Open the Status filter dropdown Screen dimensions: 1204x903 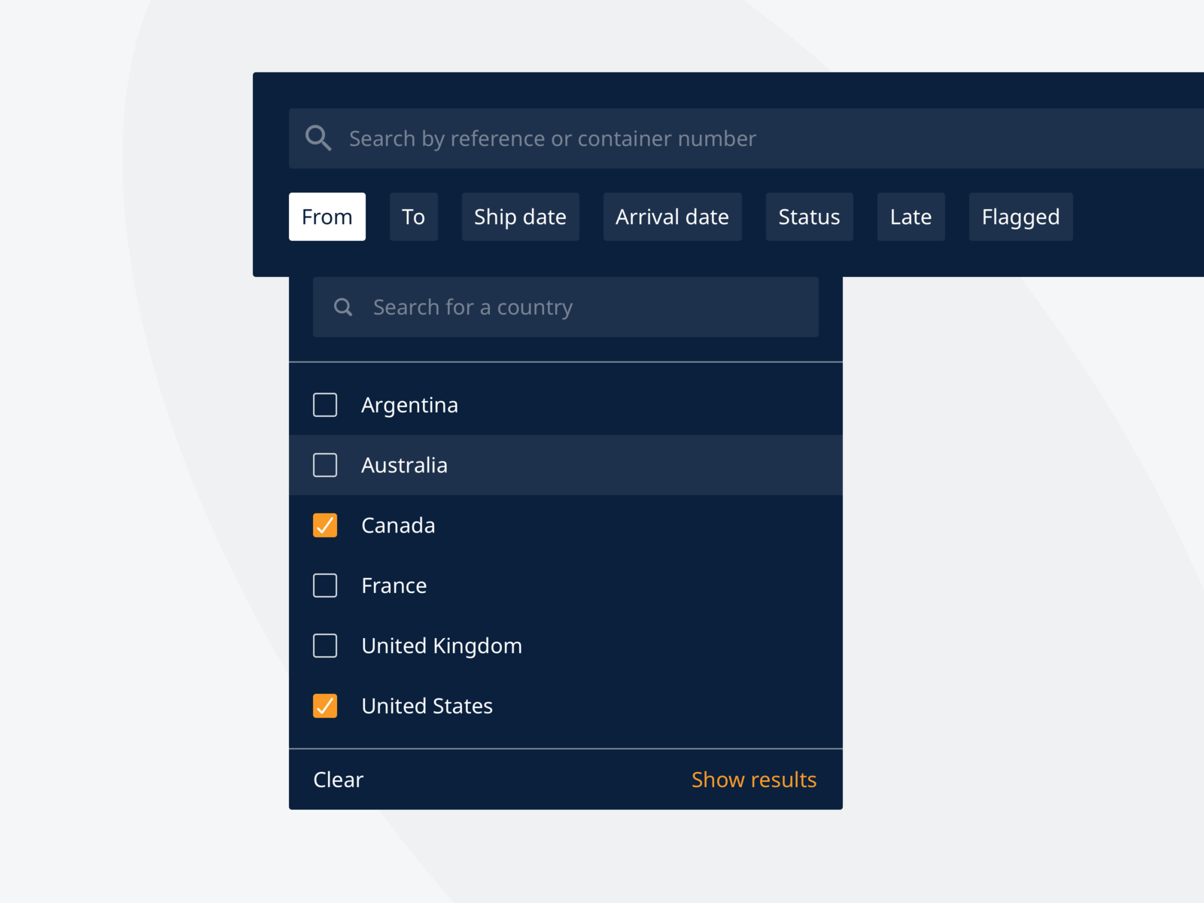click(809, 217)
